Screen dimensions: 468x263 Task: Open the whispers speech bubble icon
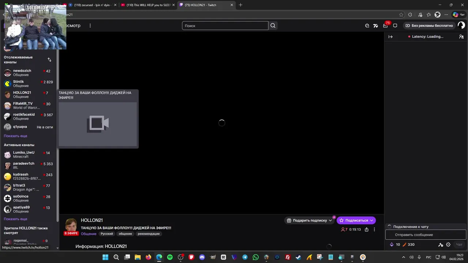[395, 26]
